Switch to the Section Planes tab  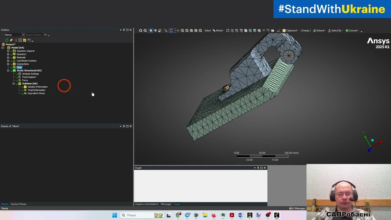pos(18,204)
